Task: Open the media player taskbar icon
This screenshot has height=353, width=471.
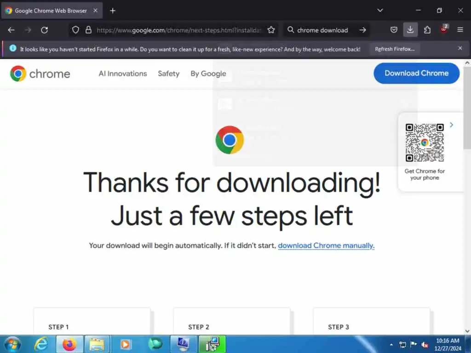Action: (x=125, y=344)
